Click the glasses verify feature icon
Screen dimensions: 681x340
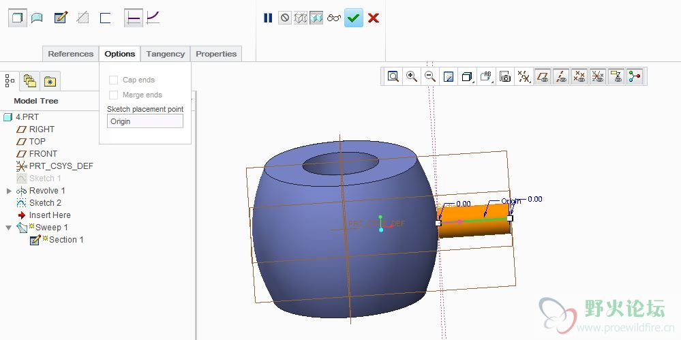(x=333, y=18)
